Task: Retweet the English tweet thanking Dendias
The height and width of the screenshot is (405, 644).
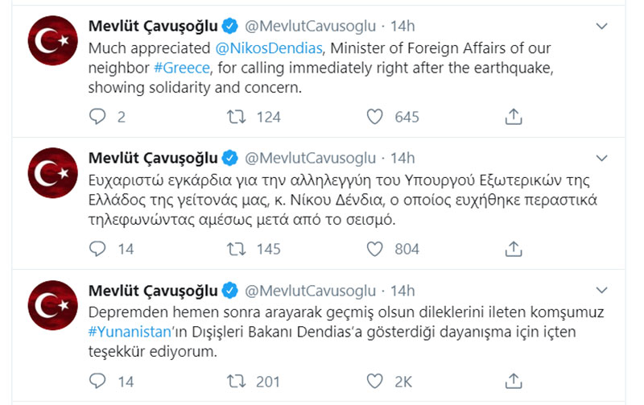Action: [x=237, y=117]
